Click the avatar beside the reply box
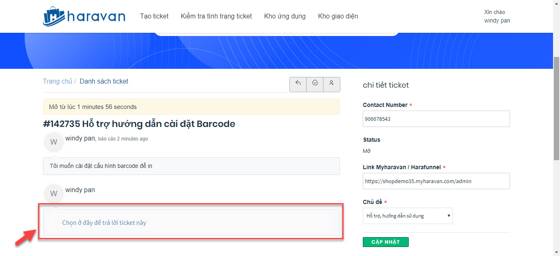This screenshot has width=560, height=256. pyautogui.click(x=54, y=194)
